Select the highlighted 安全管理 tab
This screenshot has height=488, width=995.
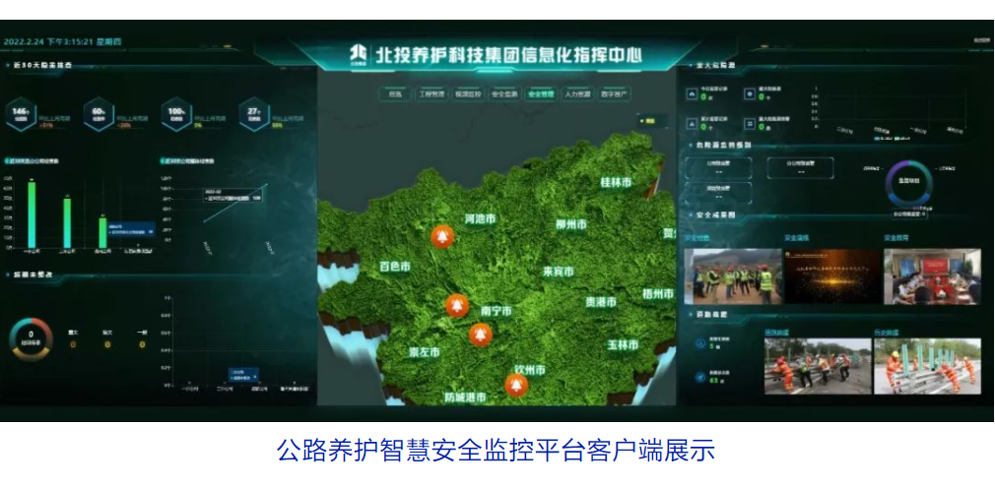pyautogui.click(x=541, y=93)
